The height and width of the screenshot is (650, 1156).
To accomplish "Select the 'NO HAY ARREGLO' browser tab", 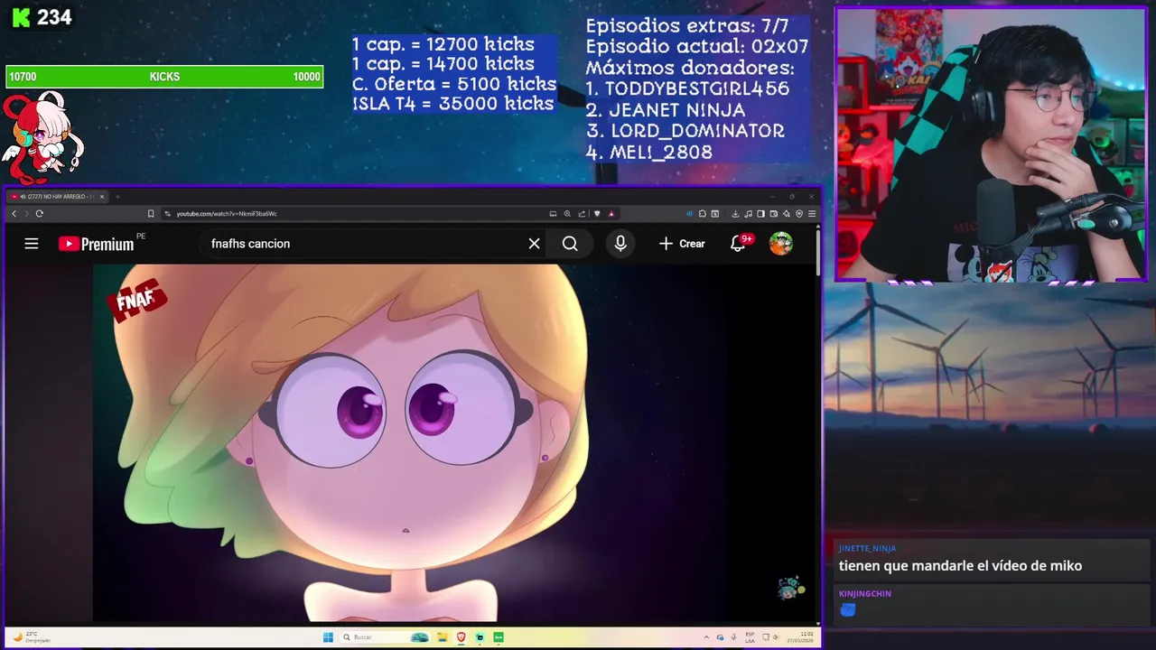I will click(57, 197).
